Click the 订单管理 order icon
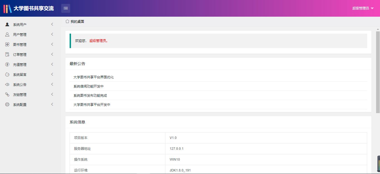 (x=7, y=54)
